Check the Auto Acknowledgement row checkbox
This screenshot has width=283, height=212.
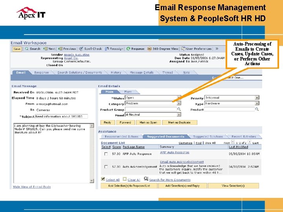coord(106,167)
